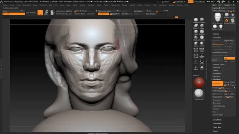Adjust the Inflate slider on the shelf
The height and width of the screenshot is (134, 239).
(157, 11)
